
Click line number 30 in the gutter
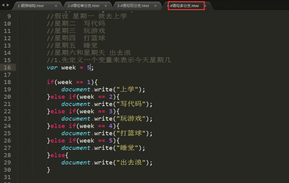tap(7, 170)
